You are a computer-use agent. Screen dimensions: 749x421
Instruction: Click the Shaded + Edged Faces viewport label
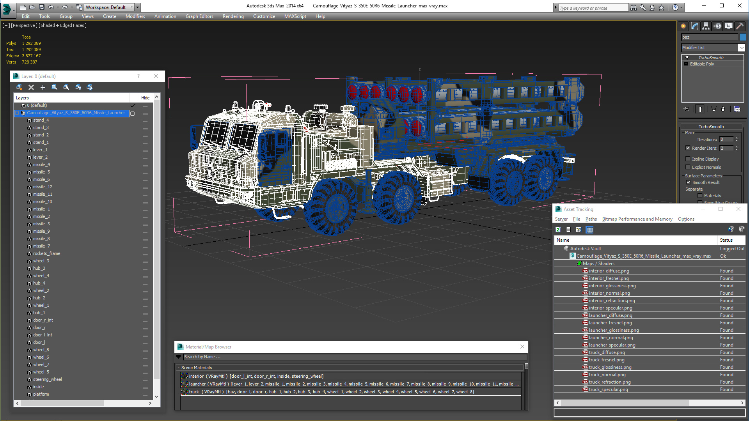click(62, 25)
